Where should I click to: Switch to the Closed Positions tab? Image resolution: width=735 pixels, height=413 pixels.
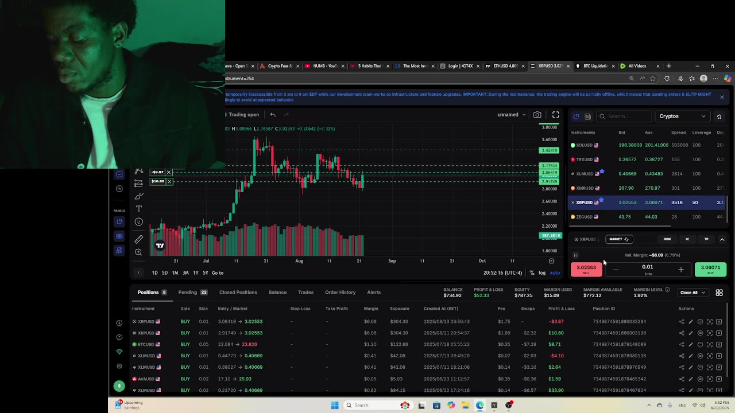(x=238, y=293)
